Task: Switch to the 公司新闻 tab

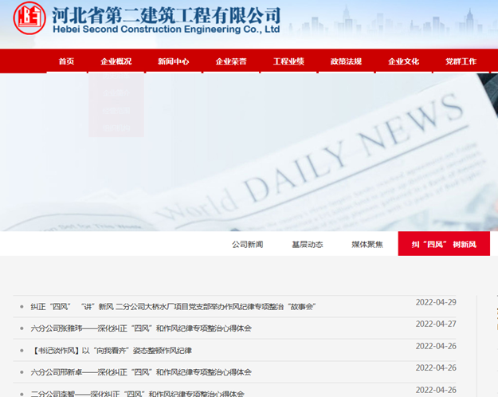Action: tap(247, 245)
